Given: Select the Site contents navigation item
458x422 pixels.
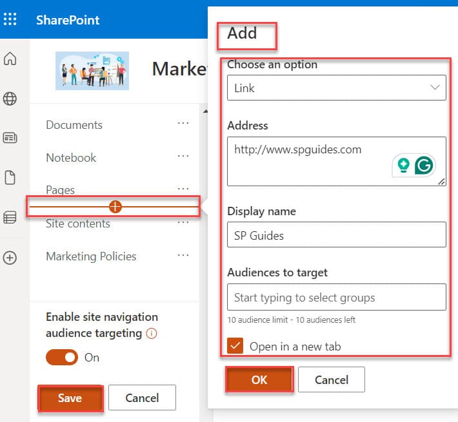Looking at the screenshot, I should click(x=78, y=224).
